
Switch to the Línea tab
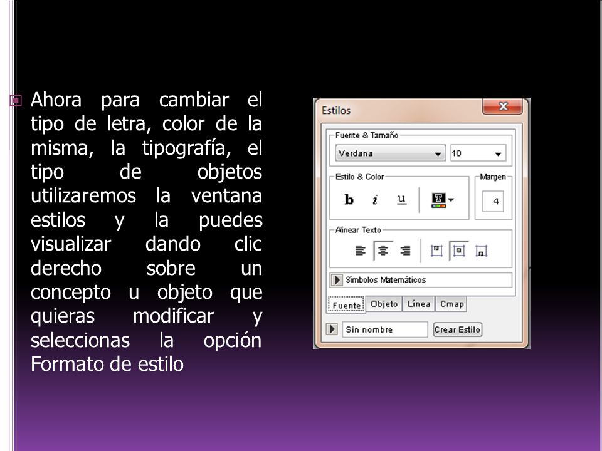(x=419, y=304)
